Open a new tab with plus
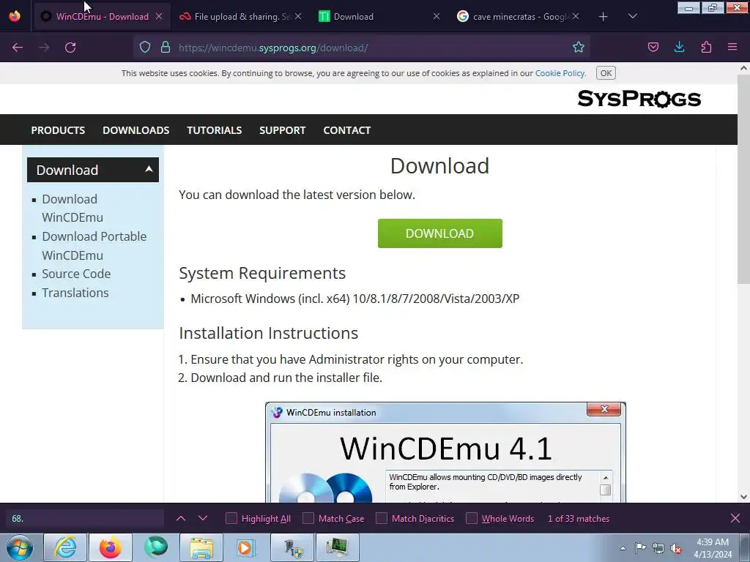This screenshot has width=750, height=562. [x=604, y=17]
